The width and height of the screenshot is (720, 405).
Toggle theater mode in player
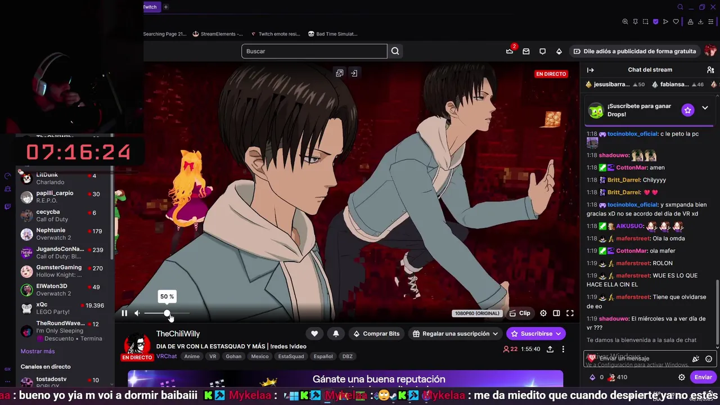click(556, 313)
